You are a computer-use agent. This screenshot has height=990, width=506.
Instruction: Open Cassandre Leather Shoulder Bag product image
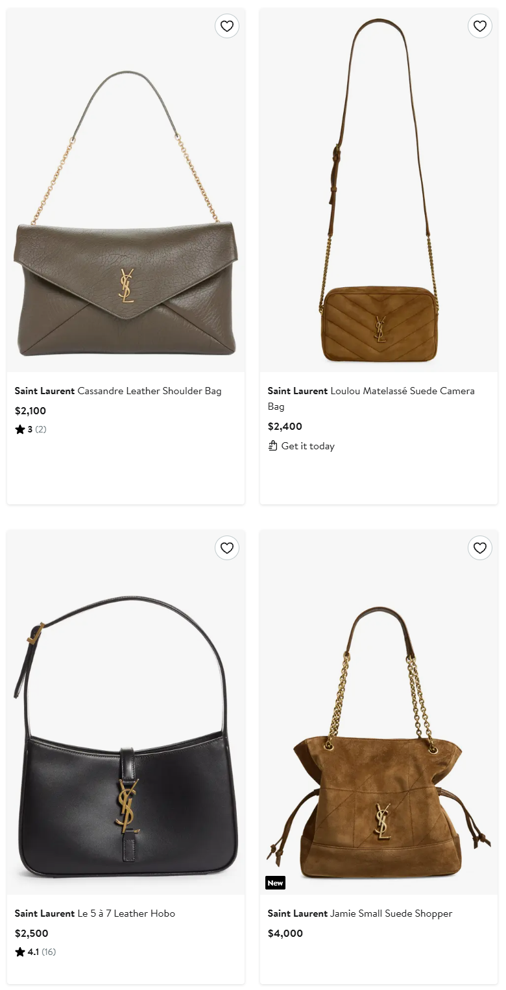[x=126, y=191]
